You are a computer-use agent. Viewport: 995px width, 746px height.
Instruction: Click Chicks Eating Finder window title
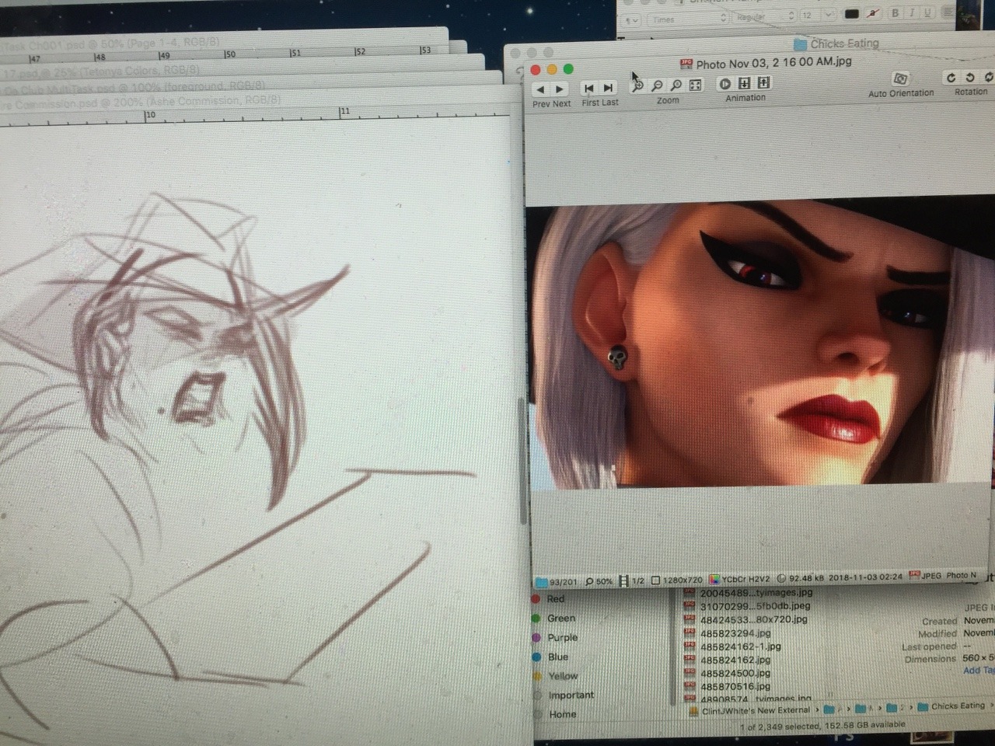coord(844,44)
